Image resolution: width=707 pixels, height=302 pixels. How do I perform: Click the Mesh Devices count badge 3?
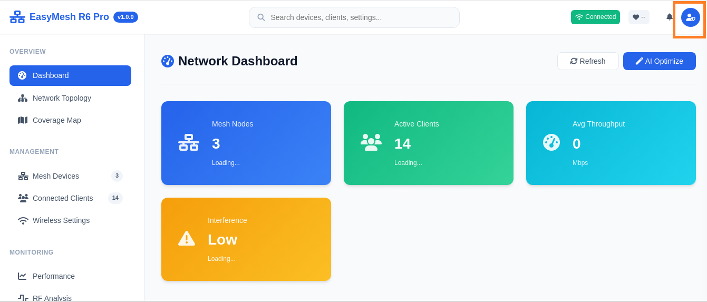[117, 176]
